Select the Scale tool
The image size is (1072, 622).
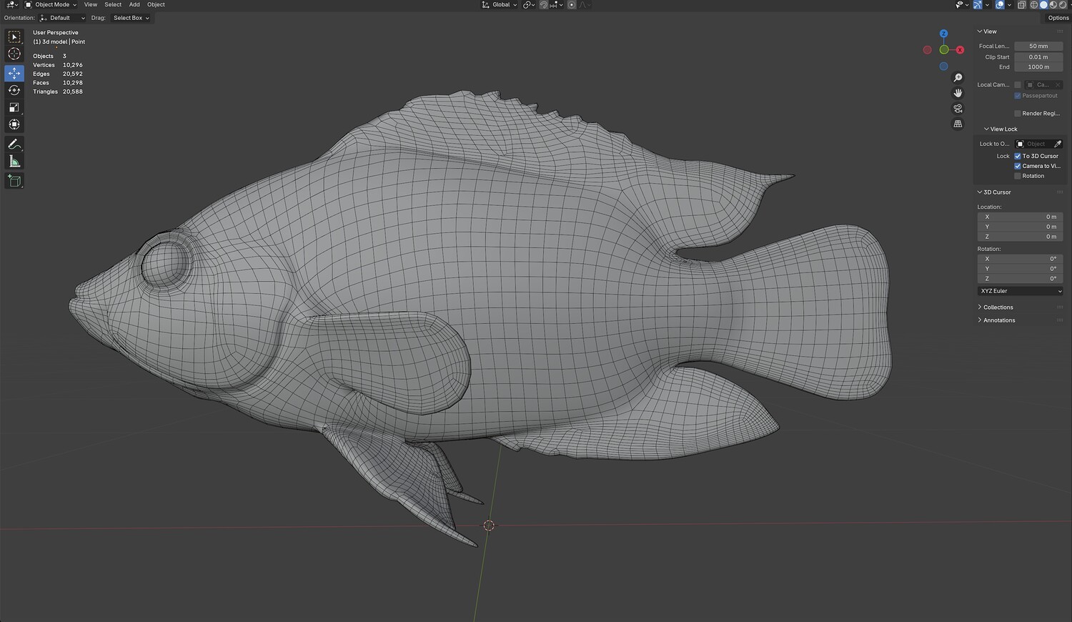(x=14, y=107)
